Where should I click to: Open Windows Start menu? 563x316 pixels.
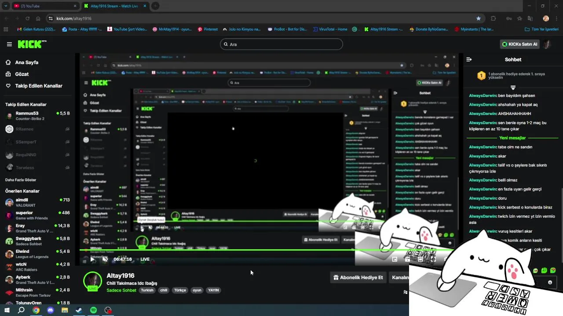pos(7,310)
